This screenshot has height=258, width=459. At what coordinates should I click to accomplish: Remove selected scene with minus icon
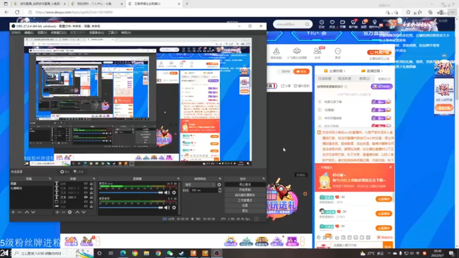[x=20, y=212]
